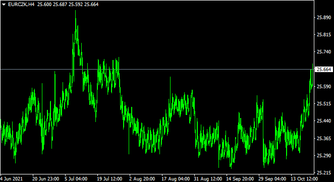Click the horizontal bid price line

pos(157,70)
